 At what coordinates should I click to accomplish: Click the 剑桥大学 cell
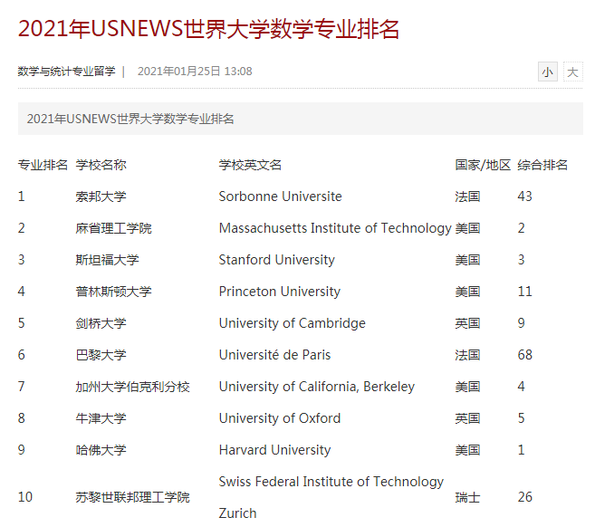(x=101, y=323)
